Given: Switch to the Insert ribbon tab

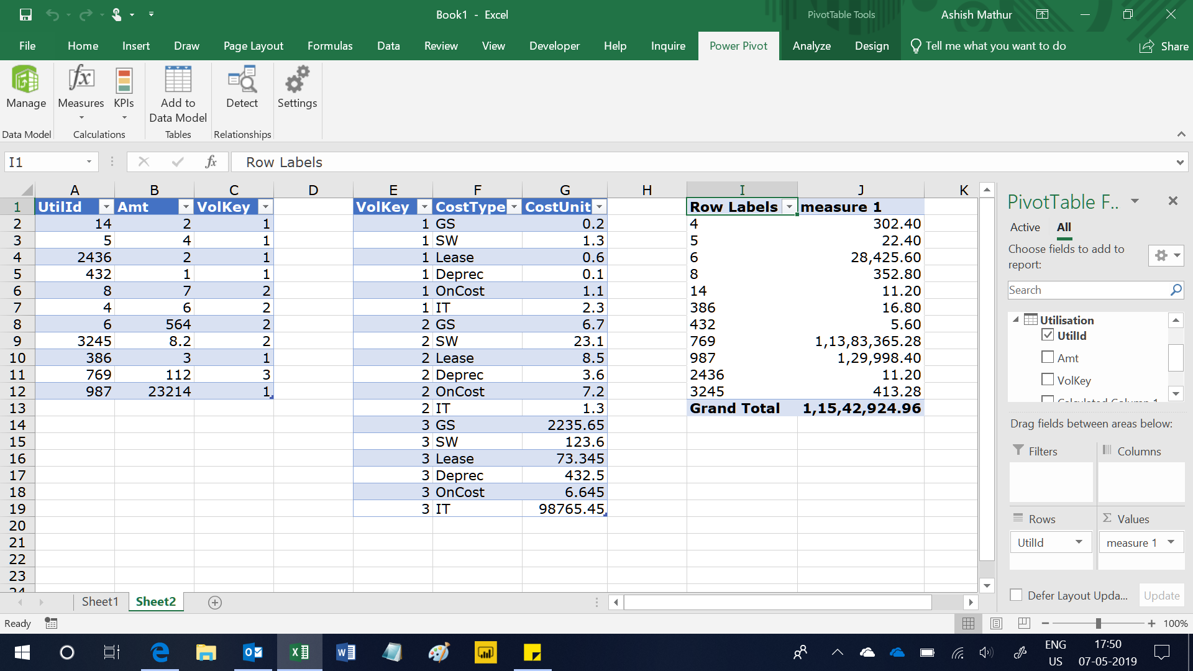Looking at the screenshot, I should click(x=135, y=46).
